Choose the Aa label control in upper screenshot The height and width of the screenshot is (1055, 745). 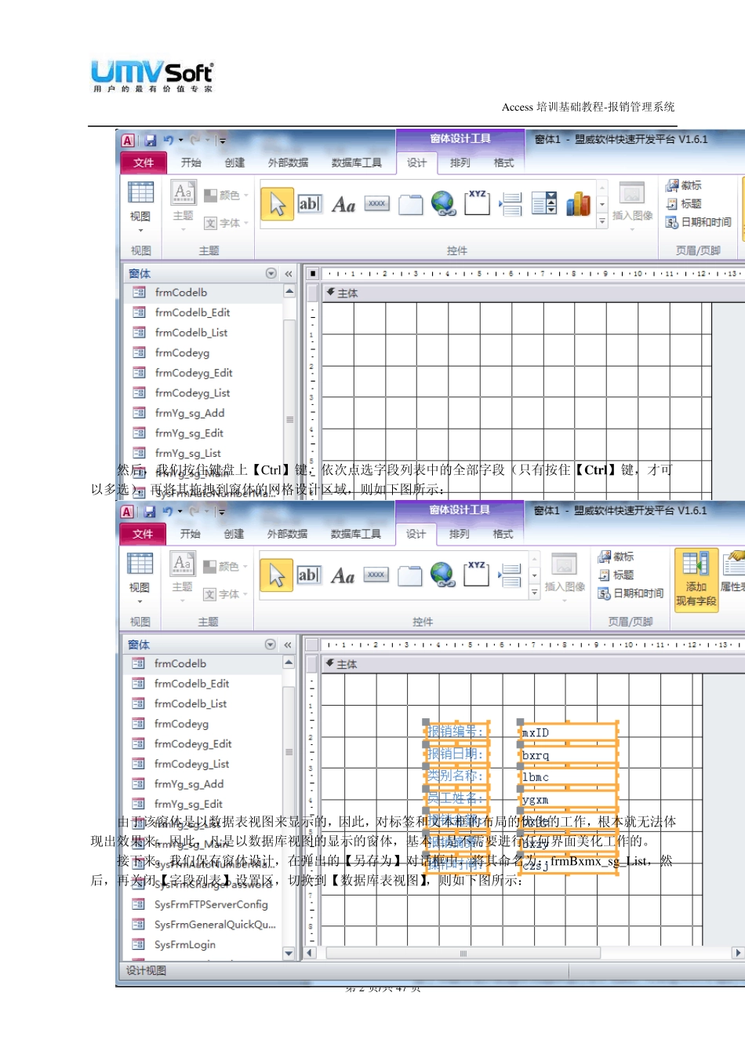coord(343,205)
